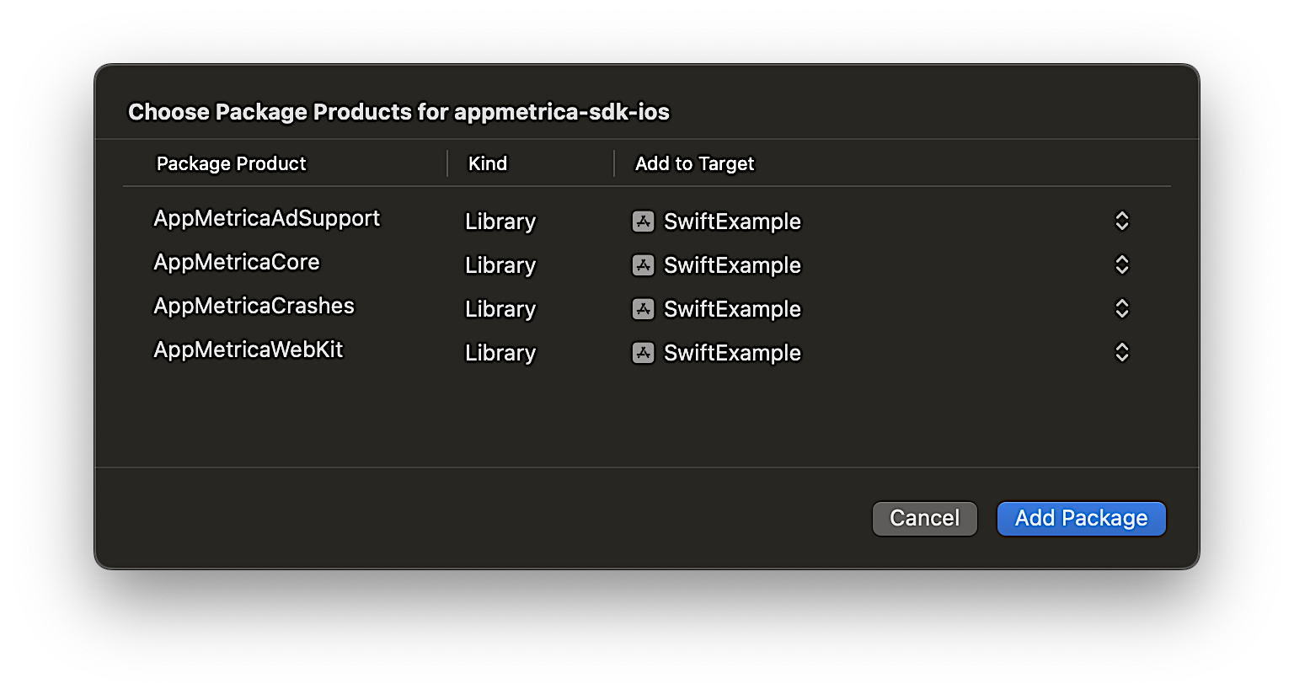
Task: Click the app icon beside AppMetricaAdSupport's SwiftExample target
Action: coord(643,222)
